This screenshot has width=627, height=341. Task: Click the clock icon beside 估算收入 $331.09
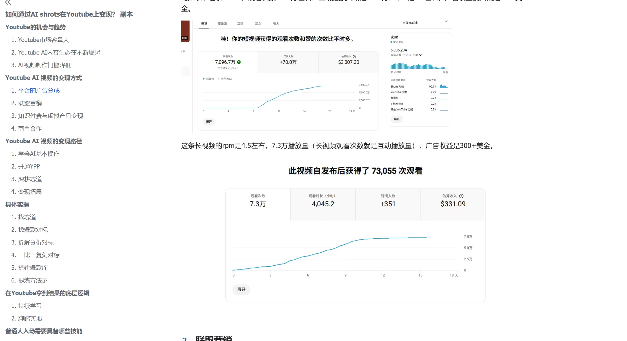tap(462, 196)
